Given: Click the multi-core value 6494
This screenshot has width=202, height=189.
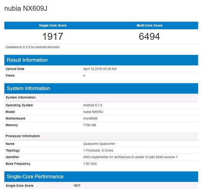Looking at the screenshot, I should [149, 36].
